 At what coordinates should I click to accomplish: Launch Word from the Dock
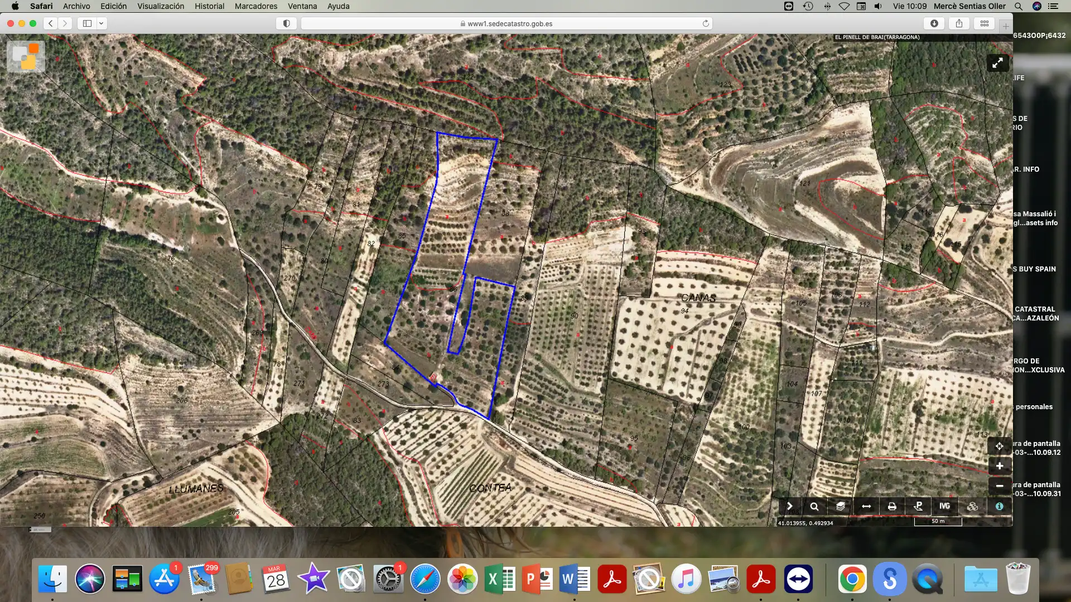(575, 579)
